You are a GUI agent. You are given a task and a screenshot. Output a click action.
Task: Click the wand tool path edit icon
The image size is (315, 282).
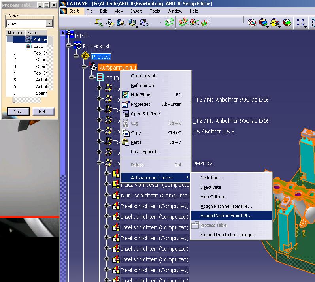pyautogui.click(x=205, y=22)
